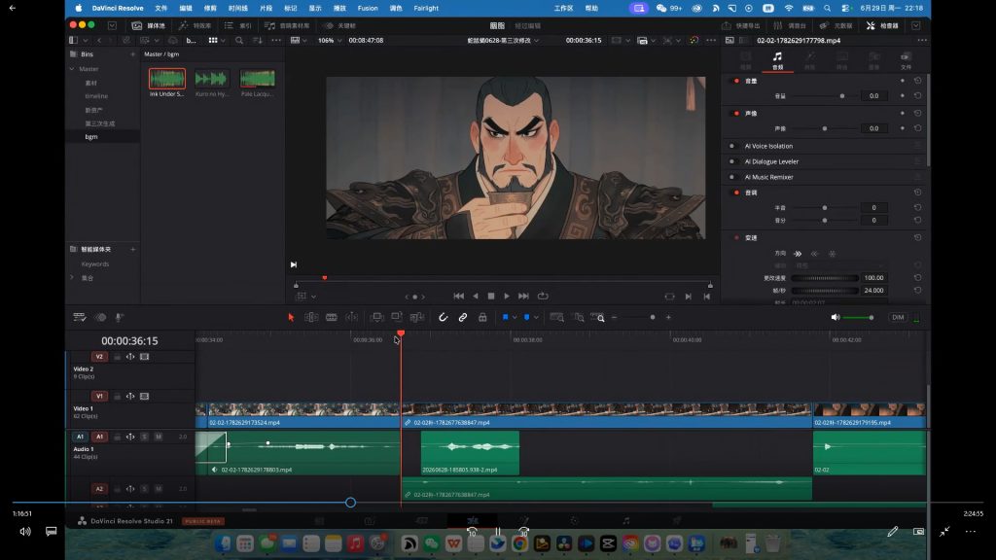This screenshot has height=560, width=996.
Task: Toggle the 声像 section enable switch
Action: pos(737,113)
